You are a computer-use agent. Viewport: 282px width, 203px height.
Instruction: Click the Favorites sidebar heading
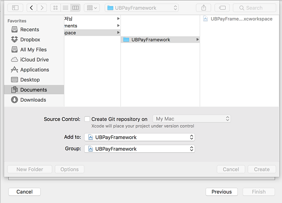tap(17, 21)
